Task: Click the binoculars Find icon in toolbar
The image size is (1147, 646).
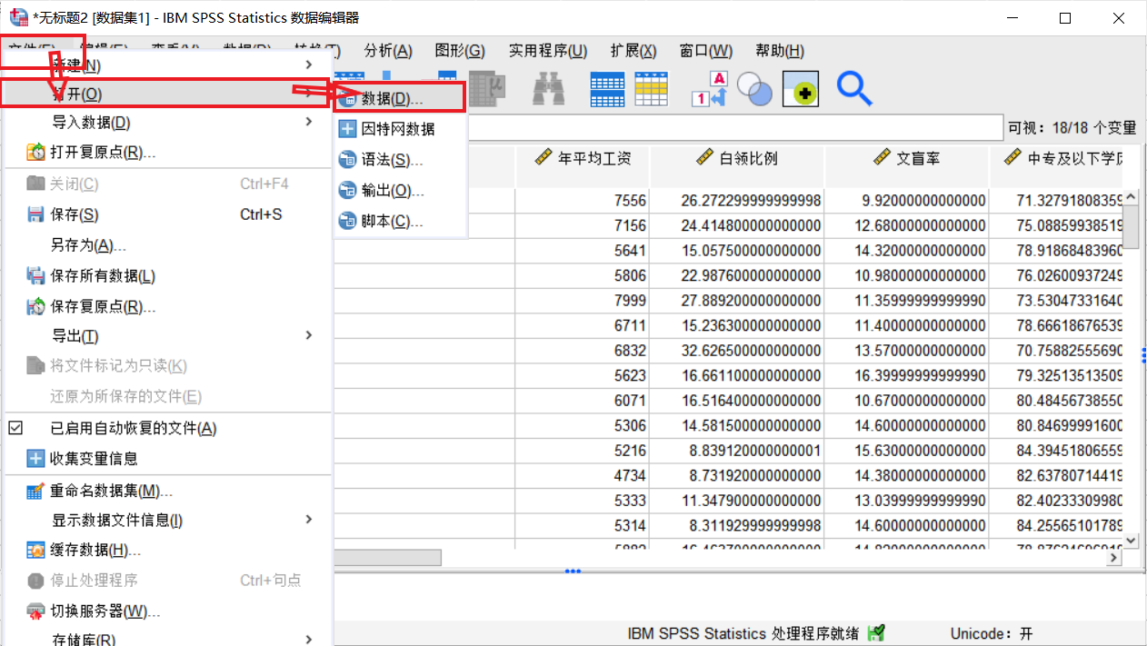Action: pos(550,89)
